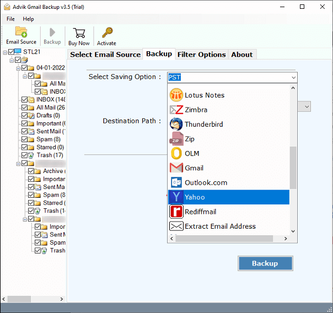Open the Email Source toolbar icon
This screenshot has height=313, width=333.
tap(21, 32)
